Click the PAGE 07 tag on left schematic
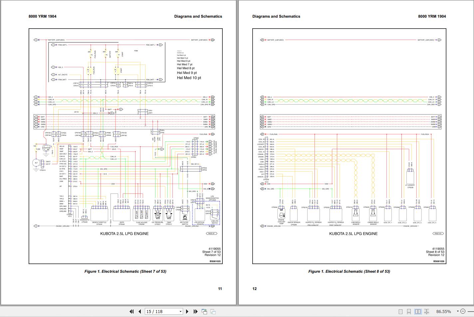The height and width of the screenshot is (317, 474). [211, 233]
